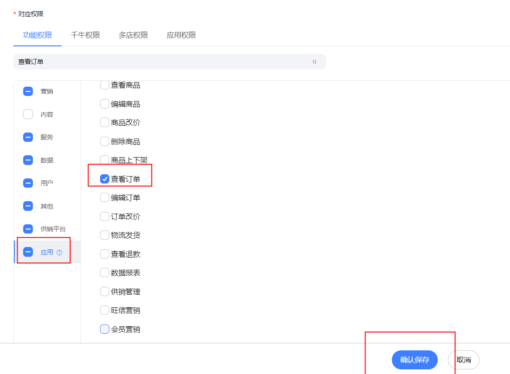Viewport: 510px width, 374px height.
Task: Click the help icon beside 应用
Action: pos(59,252)
